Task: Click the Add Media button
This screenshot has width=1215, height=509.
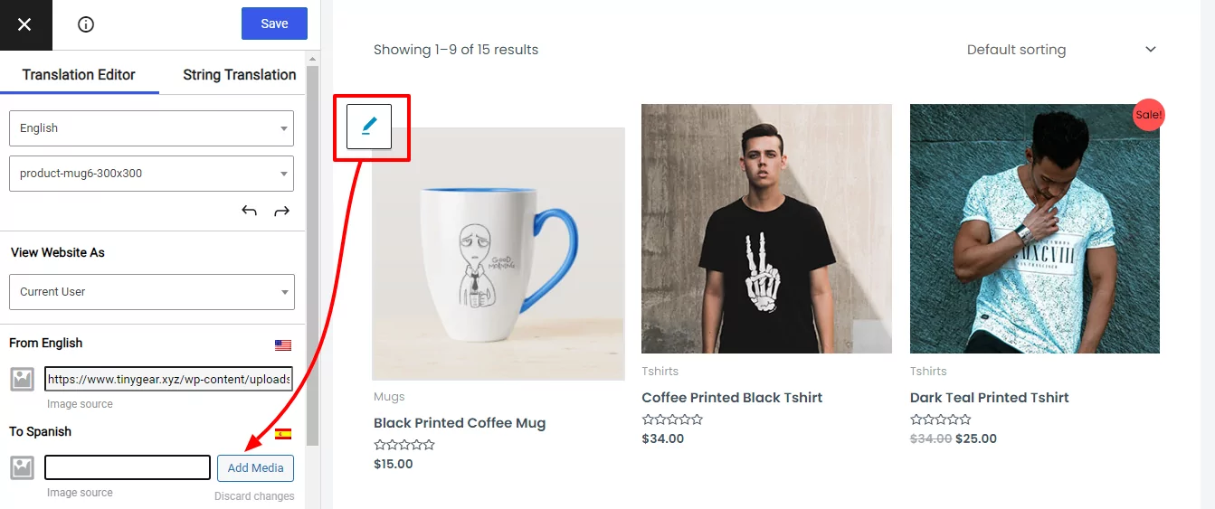Action: (255, 467)
